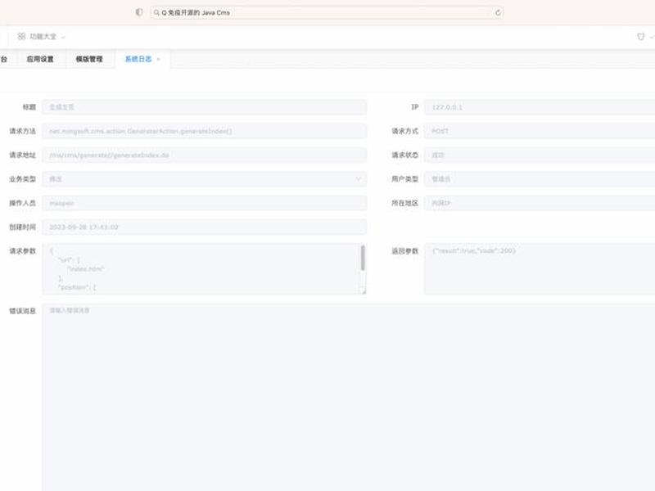Click the 业务类型 label text
655x491 pixels.
pos(23,179)
